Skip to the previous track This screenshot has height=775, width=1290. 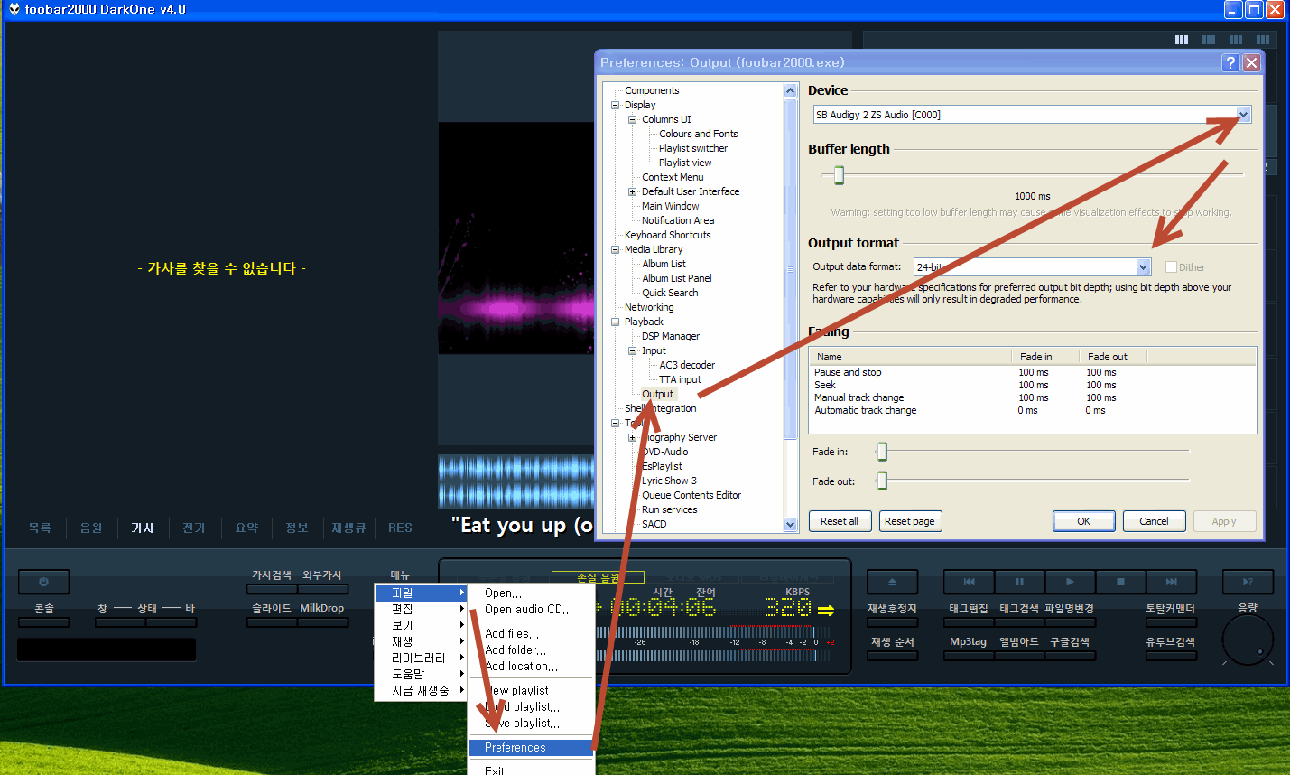pos(969,582)
